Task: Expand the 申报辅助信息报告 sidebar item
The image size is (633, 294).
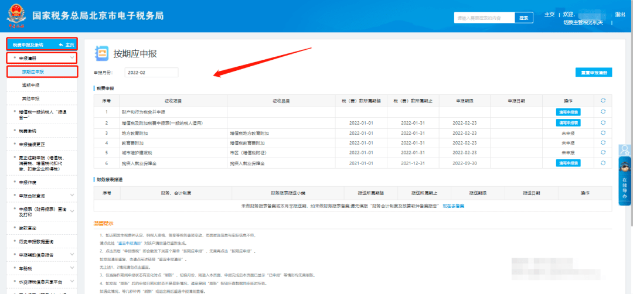Action: [x=72, y=255]
